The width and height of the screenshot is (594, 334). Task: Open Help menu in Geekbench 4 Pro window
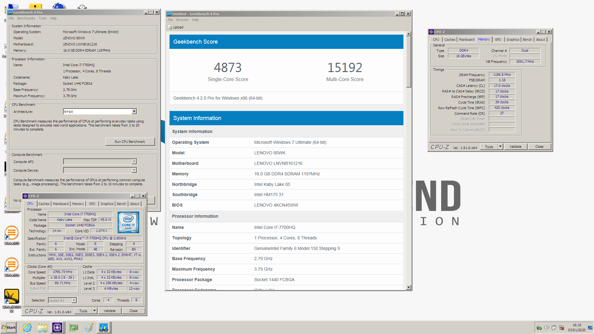point(54,18)
